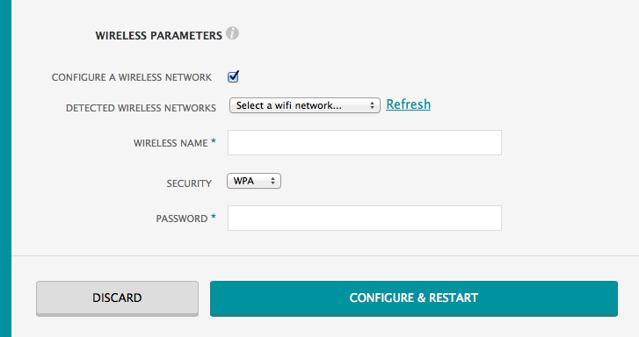Uncheck the Configure a Wireless Network checkbox
Screen dimensions: 639x337
pyautogui.click(x=233, y=76)
